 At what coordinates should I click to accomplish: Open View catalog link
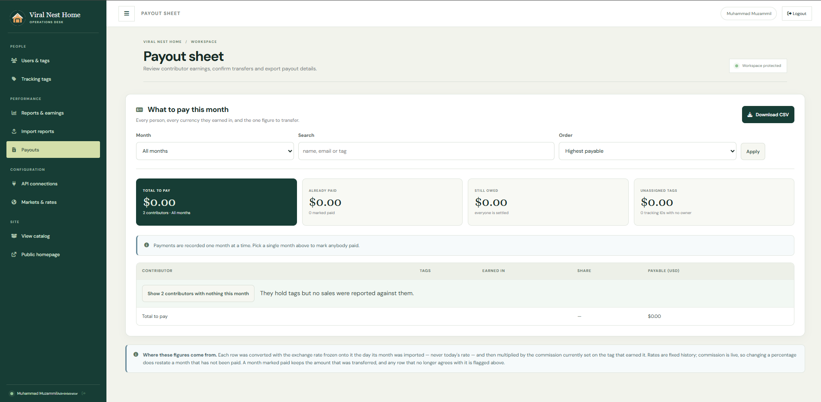53,236
